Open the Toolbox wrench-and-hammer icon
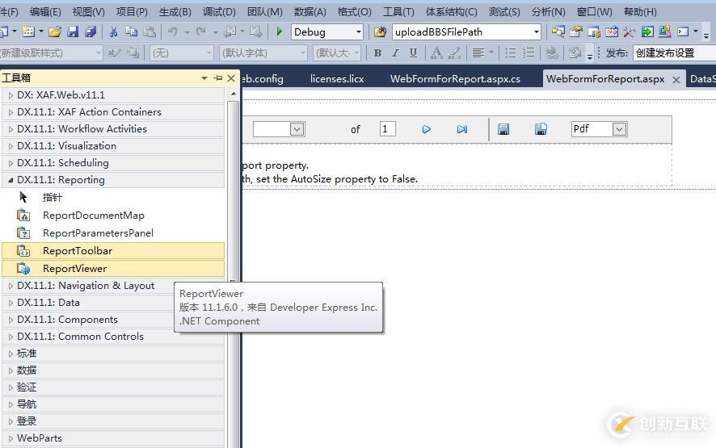This screenshot has width=716, height=448. [630, 31]
